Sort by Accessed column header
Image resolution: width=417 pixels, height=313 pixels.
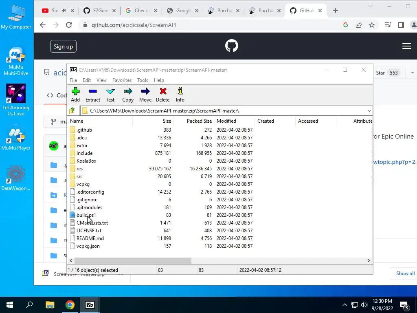[x=316, y=121]
